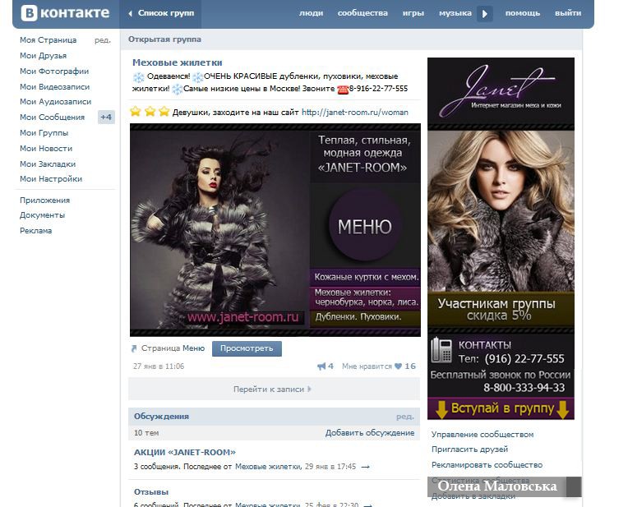Click the Janet group avatar image
628x507 pixels.
tap(501, 238)
